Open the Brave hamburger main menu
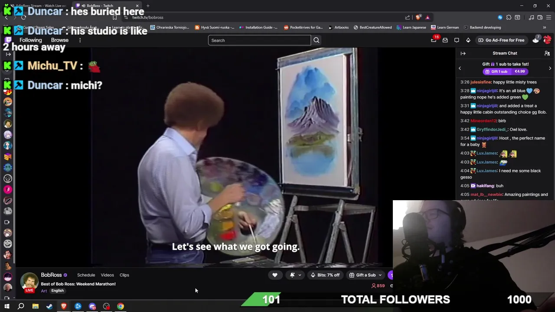 click(x=548, y=17)
